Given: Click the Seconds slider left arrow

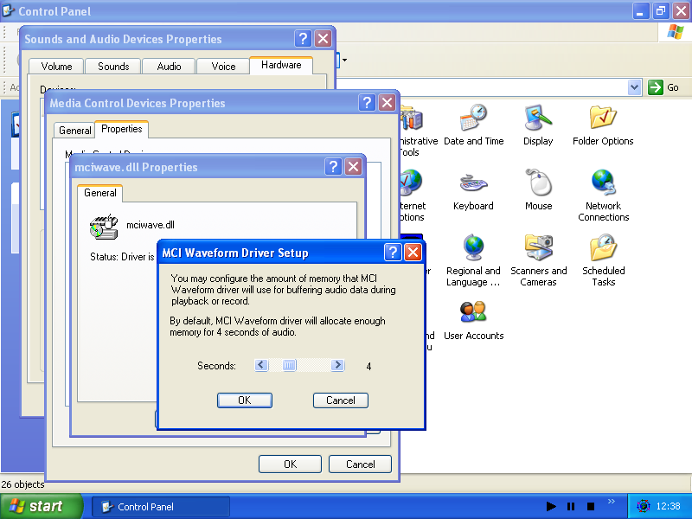Looking at the screenshot, I should (262, 366).
